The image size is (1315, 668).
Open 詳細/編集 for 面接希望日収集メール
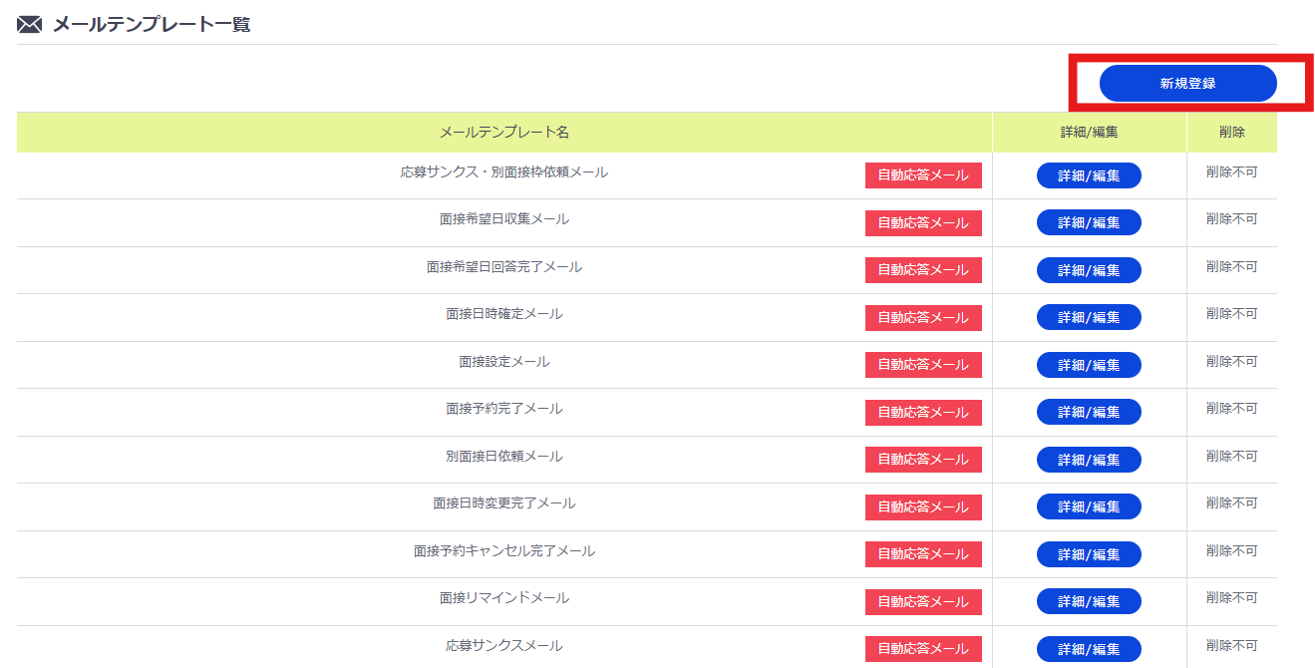pyautogui.click(x=1089, y=222)
